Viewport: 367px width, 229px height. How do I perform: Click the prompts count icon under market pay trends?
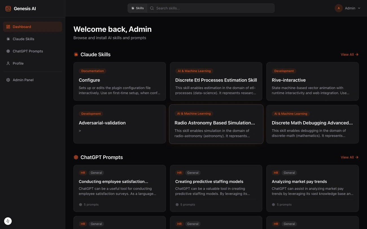(274, 204)
